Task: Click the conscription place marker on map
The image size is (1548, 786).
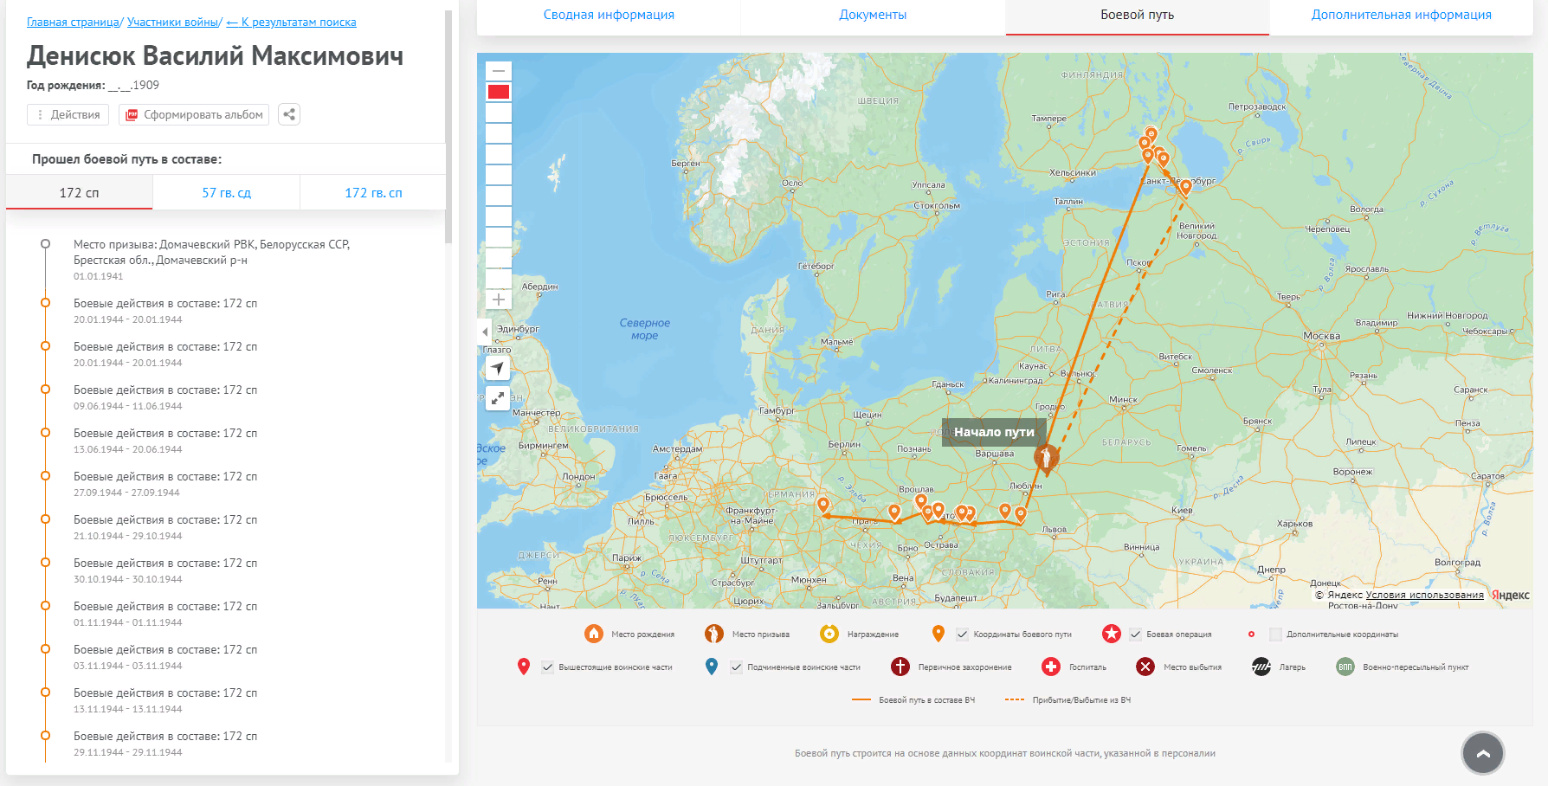Action: pos(1046,458)
